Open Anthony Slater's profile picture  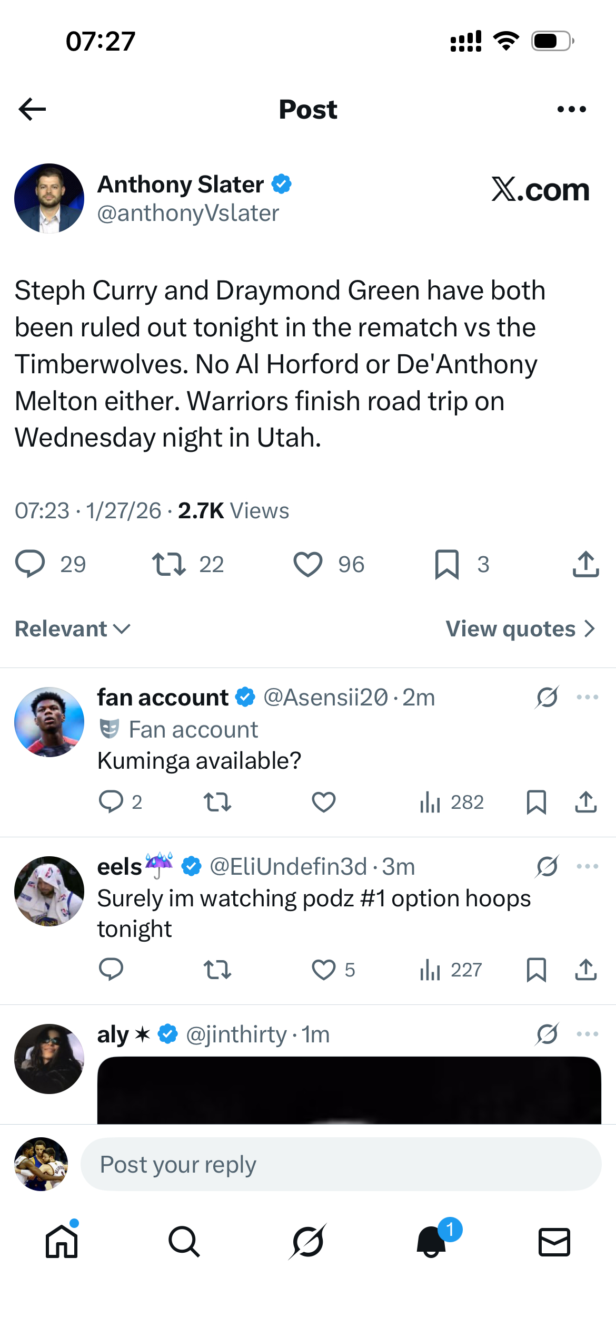click(x=49, y=198)
